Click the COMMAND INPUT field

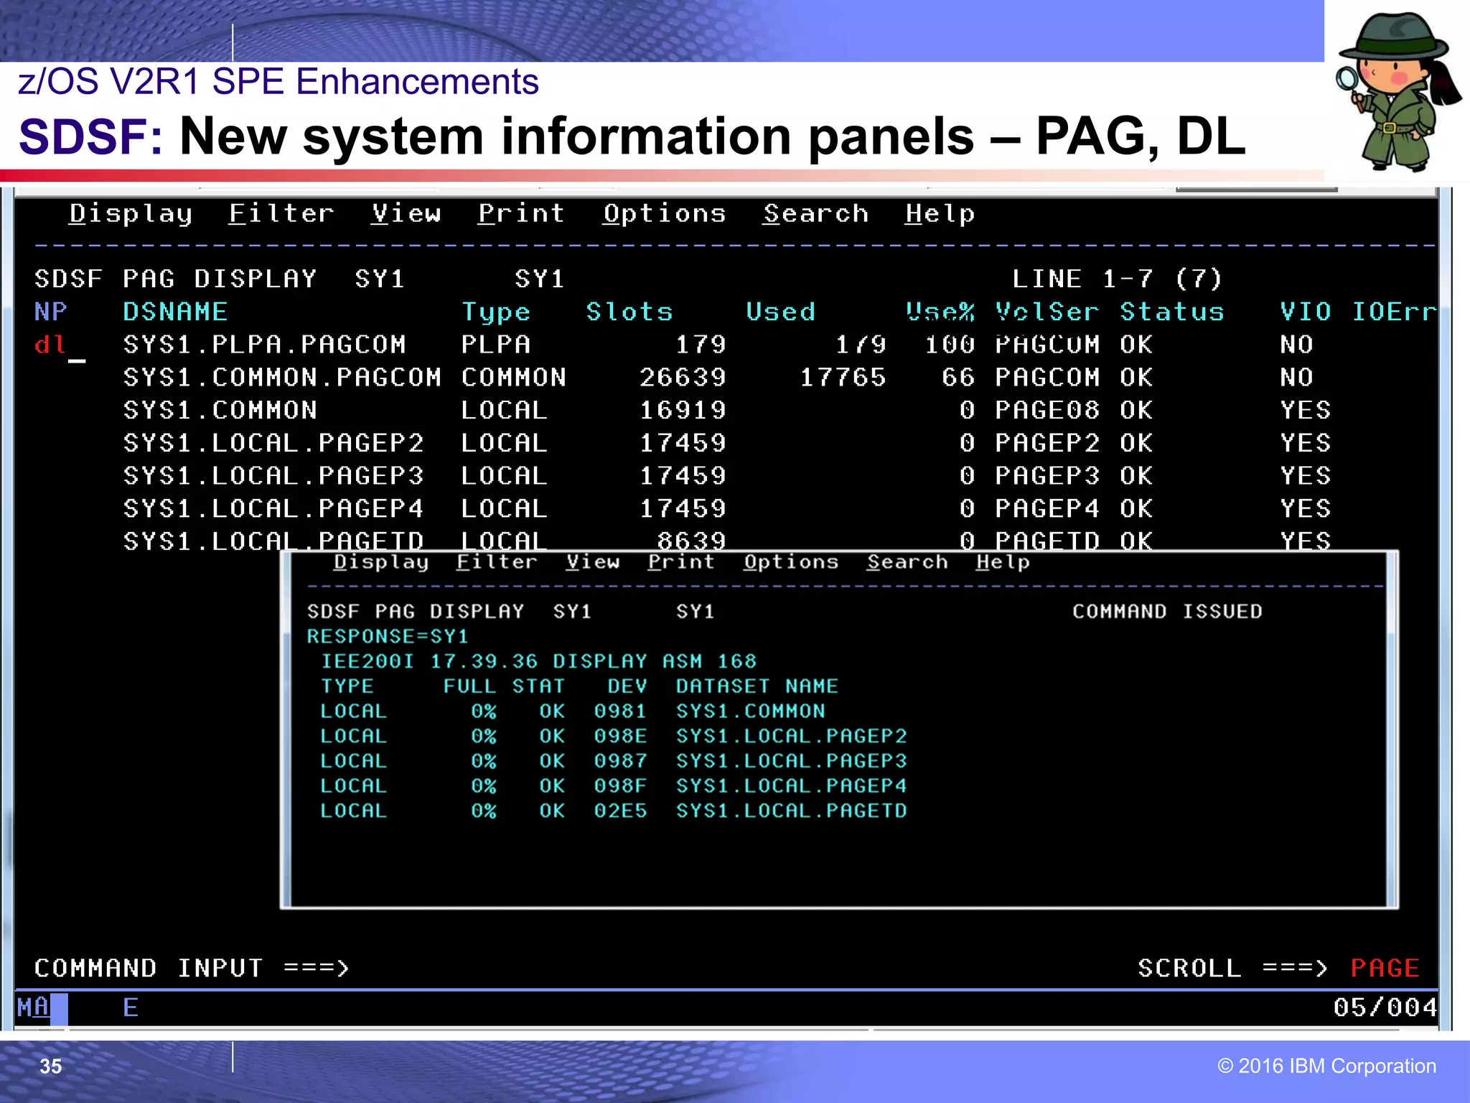[739, 967]
